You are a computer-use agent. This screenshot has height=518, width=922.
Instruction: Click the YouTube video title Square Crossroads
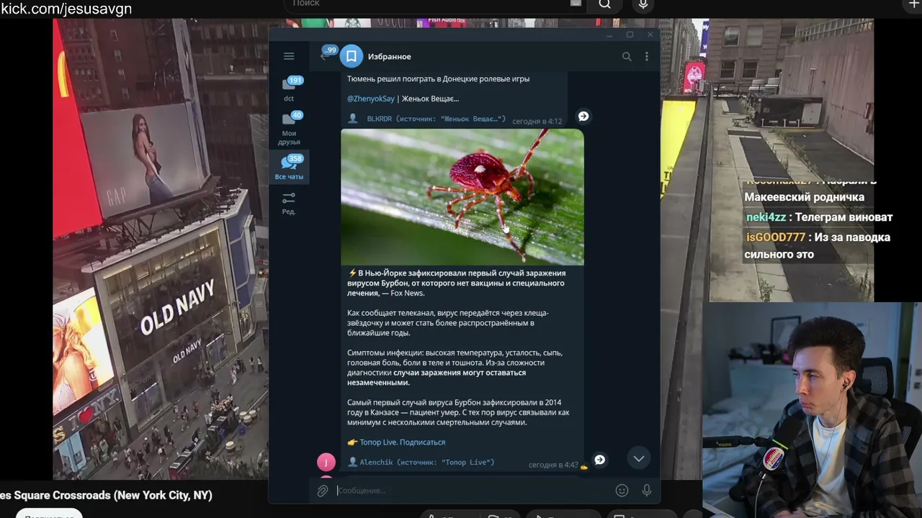point(107,496)
